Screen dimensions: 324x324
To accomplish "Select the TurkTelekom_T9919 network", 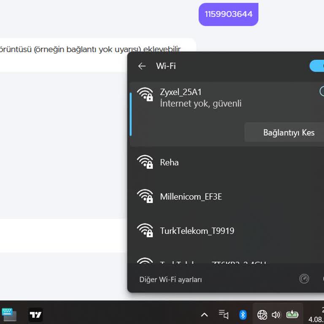I will [227, 231].
